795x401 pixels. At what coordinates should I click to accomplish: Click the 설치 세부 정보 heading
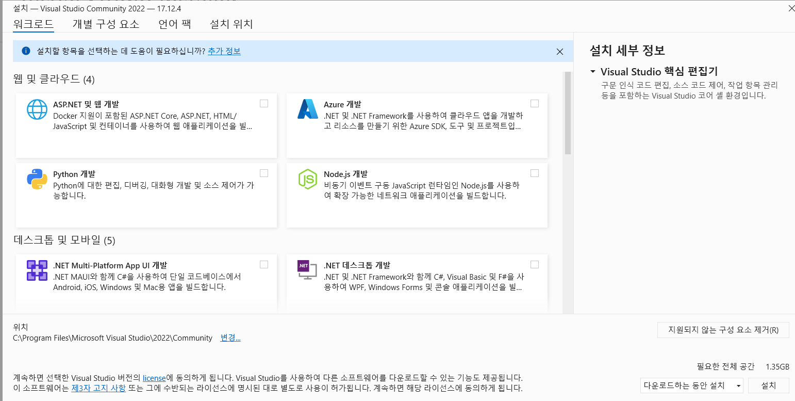click(x=627, y=51)
